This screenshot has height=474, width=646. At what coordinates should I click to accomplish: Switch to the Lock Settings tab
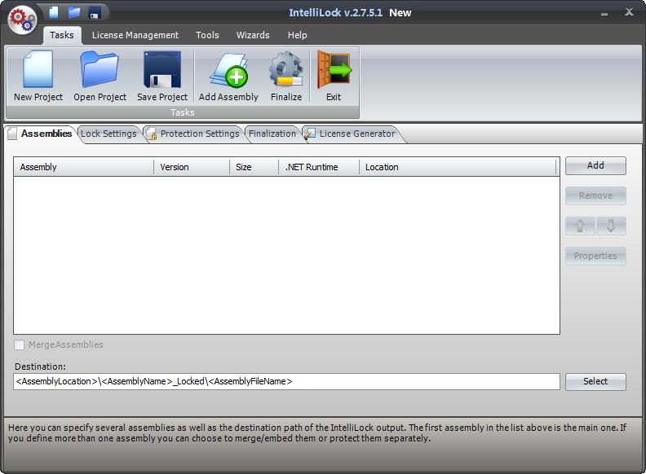point(108,134)
